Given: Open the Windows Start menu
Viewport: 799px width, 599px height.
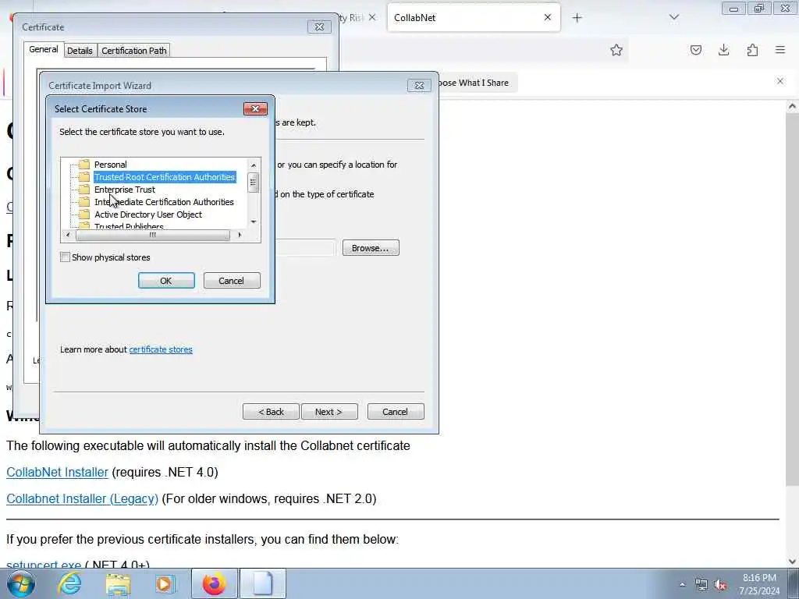Looking at the screenshot, I should pyautogui.click(x=21, y=583).
